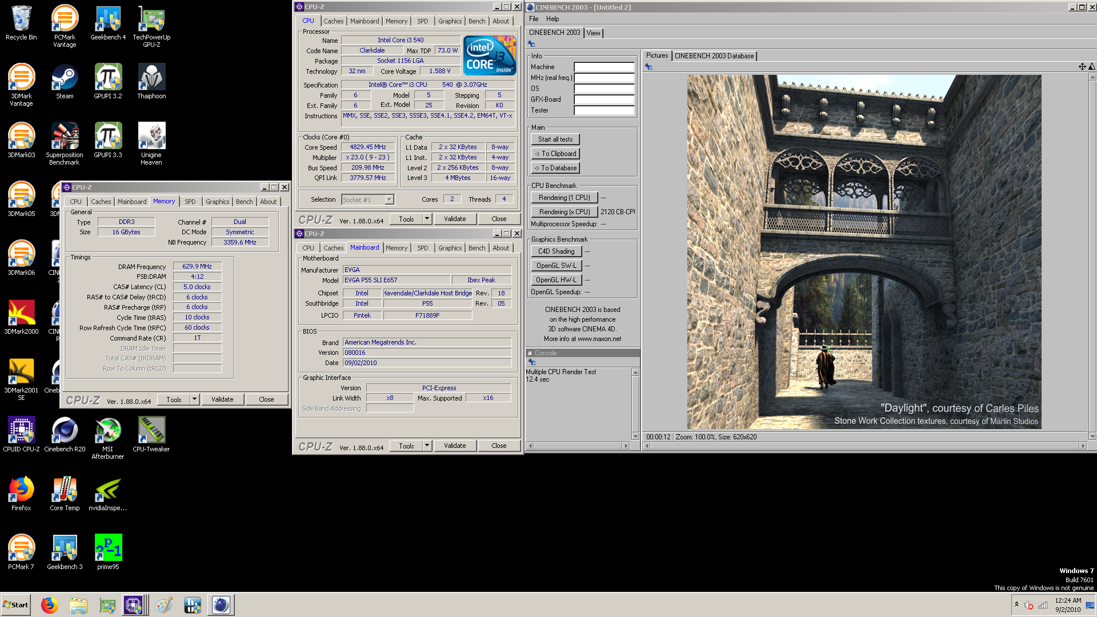The image size is (1097, 617).
Task: Click the clock in the system tray
Action: tap(1068, 605)
